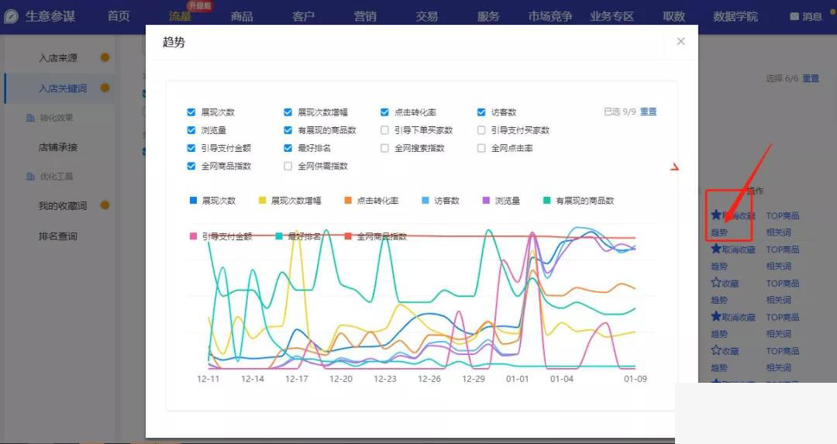837x444 pixels.
Task: Click the 优化工具 section icon in sidebar
Action: pyautogui.click(x=30, y=177)
